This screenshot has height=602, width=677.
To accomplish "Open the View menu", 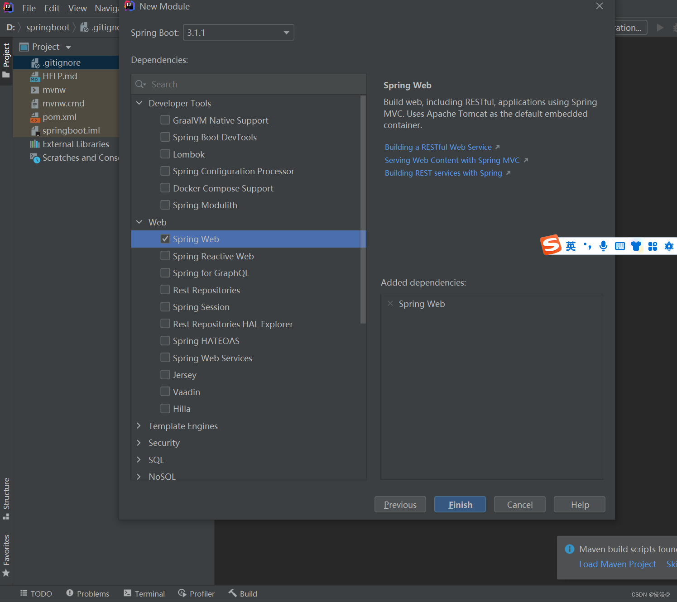I will tap(77, 8).
